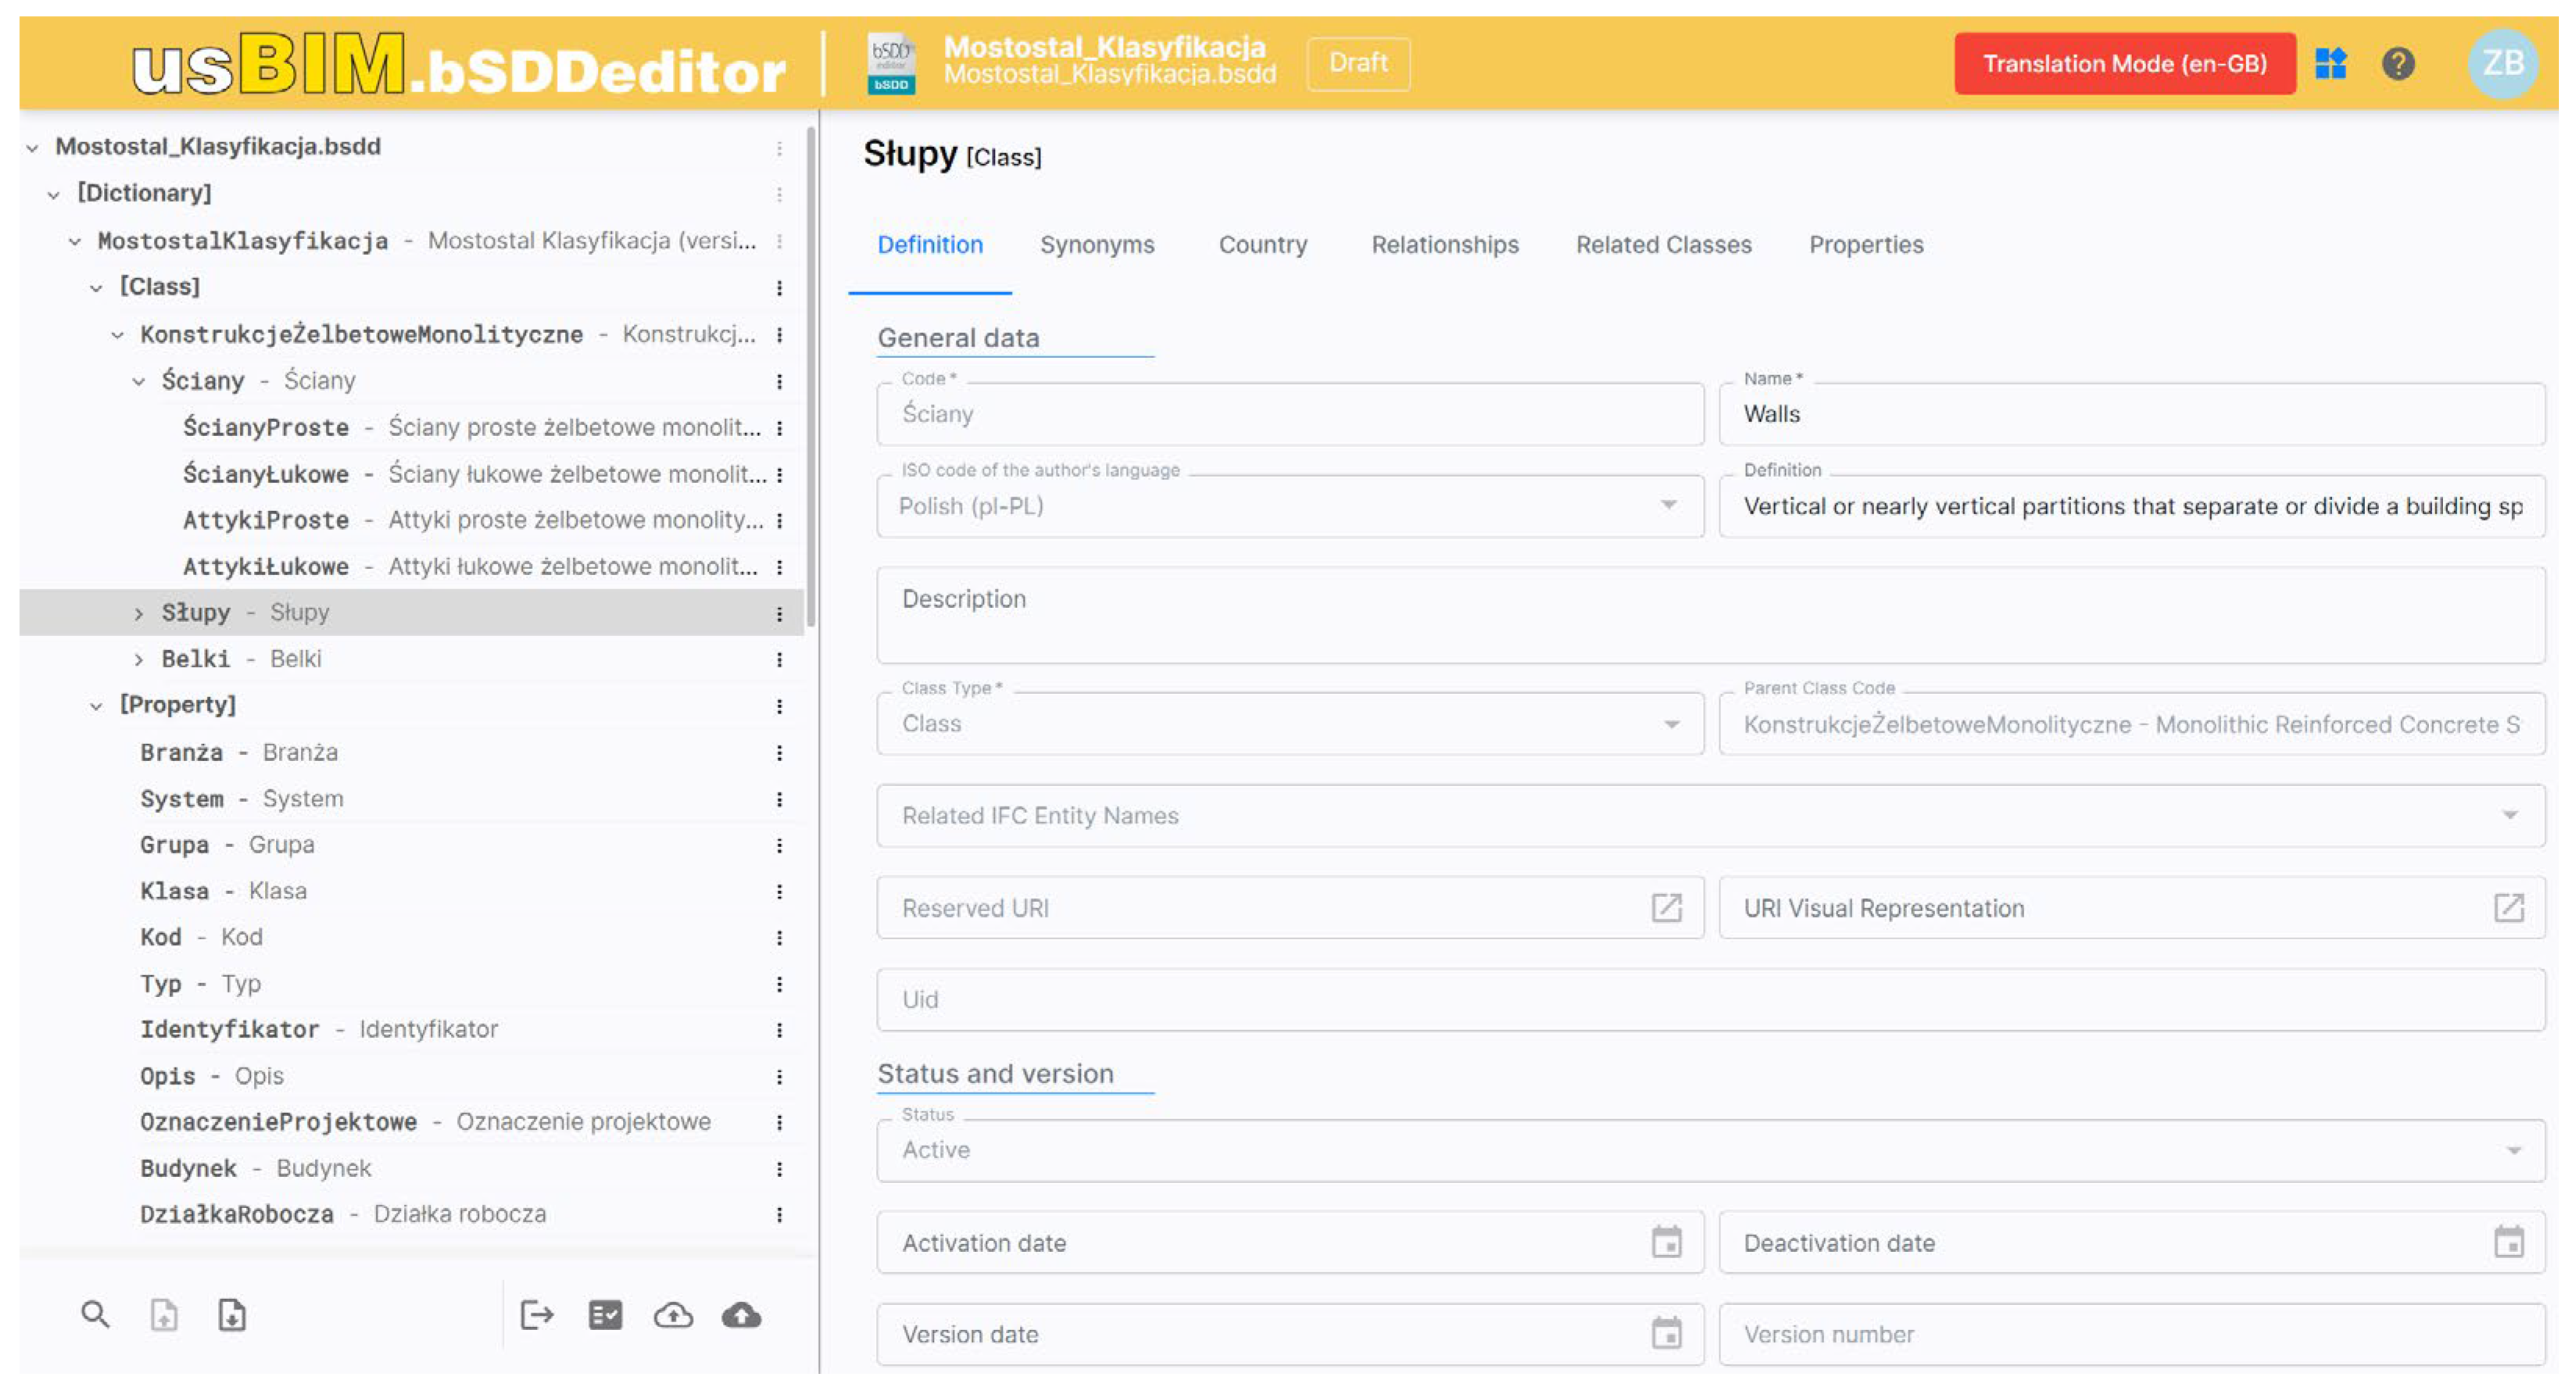Click the export arrow icon
The height and width of the screenshot is (1391, 2576).
[x=537, y=1314]
